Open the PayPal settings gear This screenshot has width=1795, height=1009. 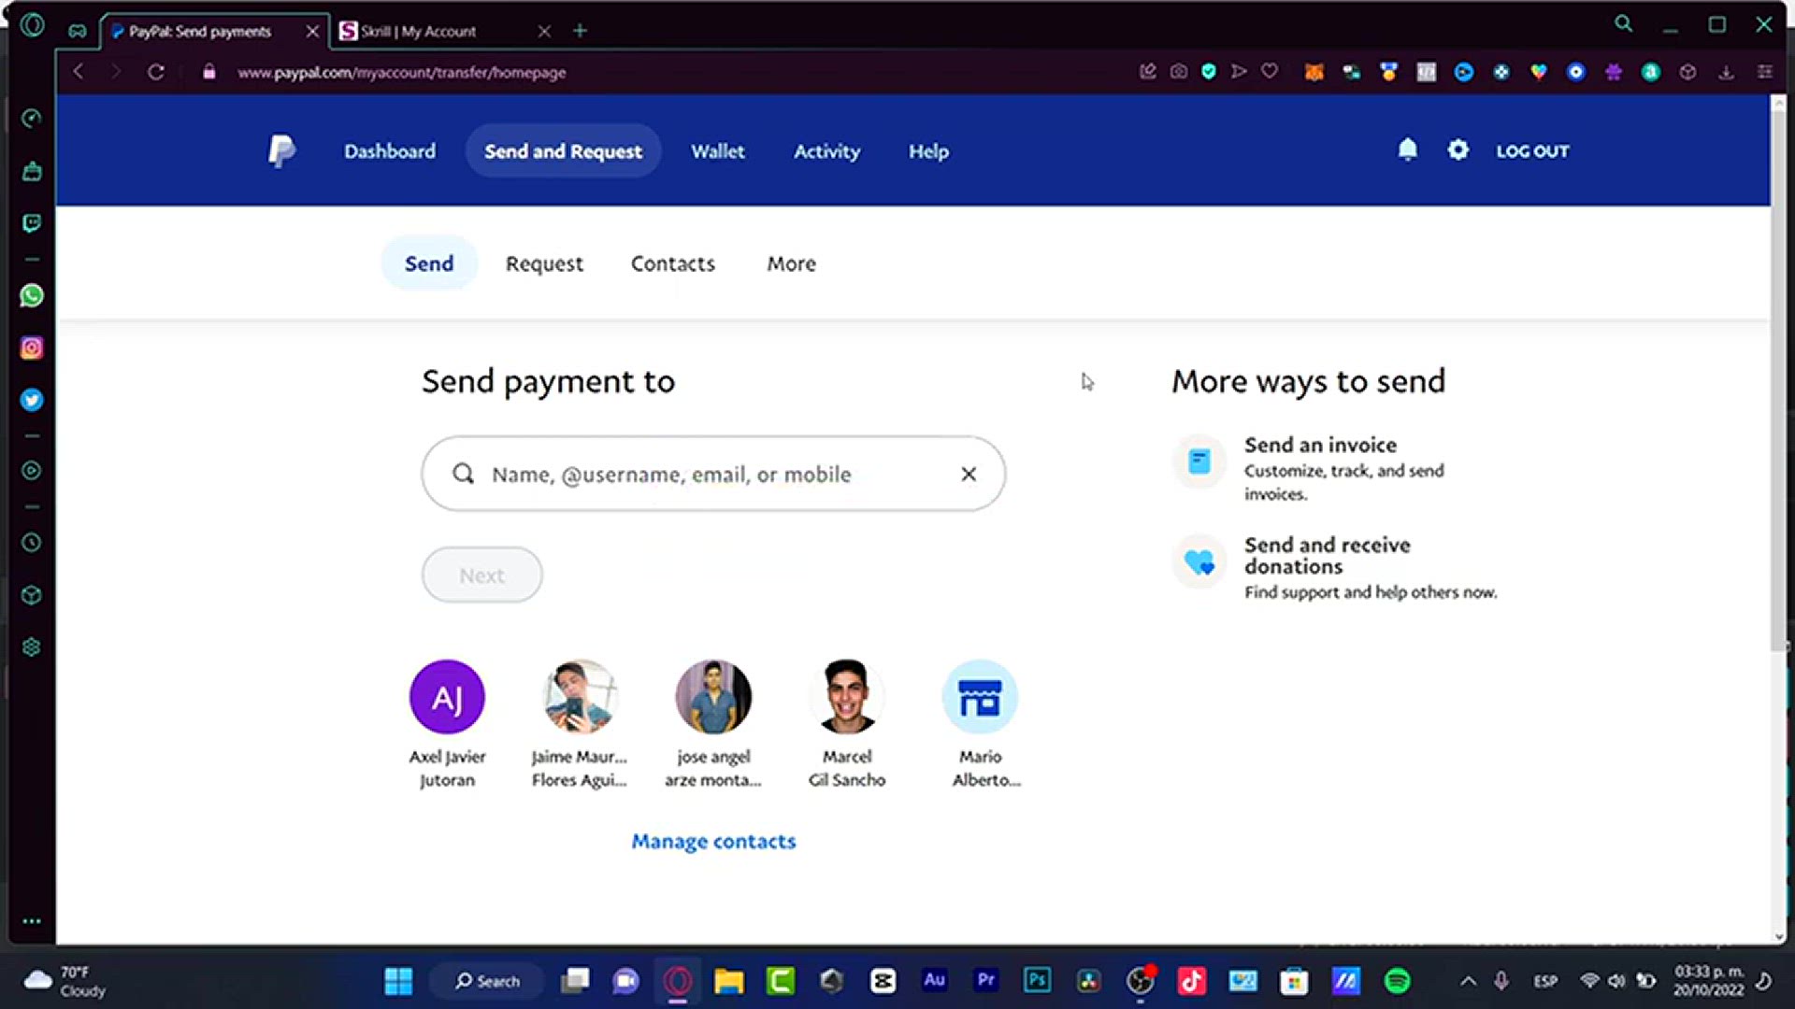[1458, 149]
